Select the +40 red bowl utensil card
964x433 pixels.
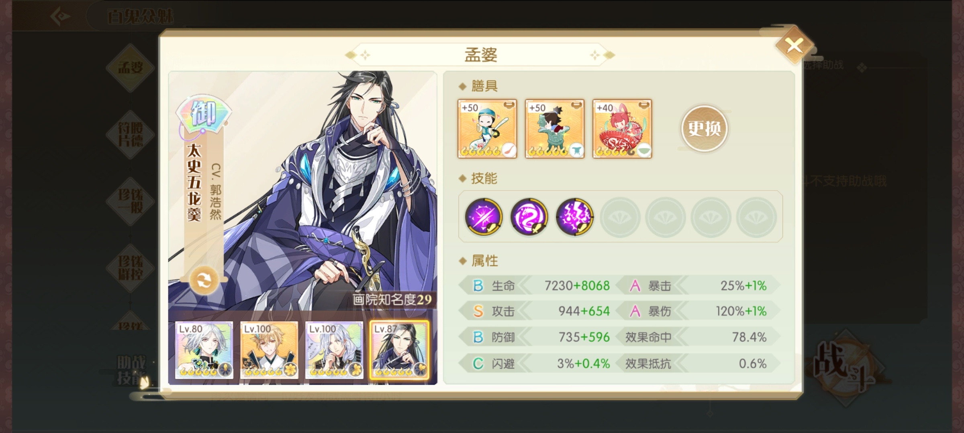coord(622,129)
